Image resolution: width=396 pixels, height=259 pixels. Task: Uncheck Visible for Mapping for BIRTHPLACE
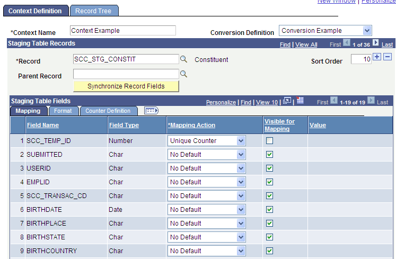click(269, 223)
